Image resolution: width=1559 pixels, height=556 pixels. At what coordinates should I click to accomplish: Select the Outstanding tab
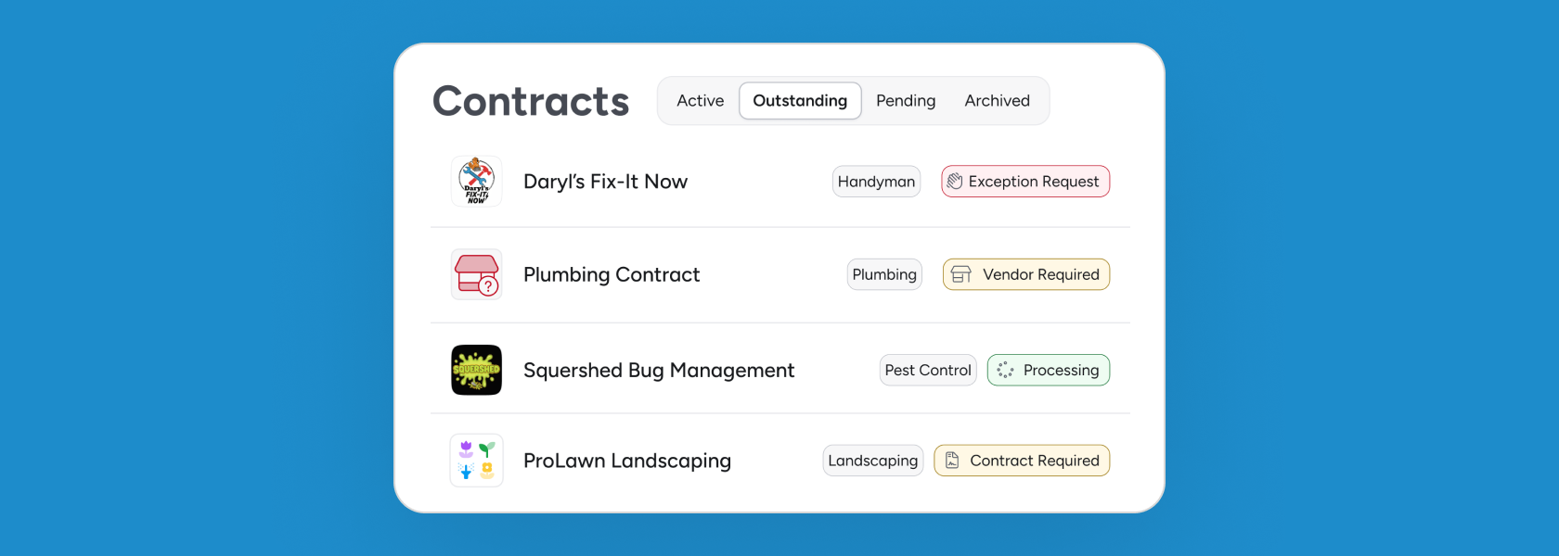[x=800, y=101]
